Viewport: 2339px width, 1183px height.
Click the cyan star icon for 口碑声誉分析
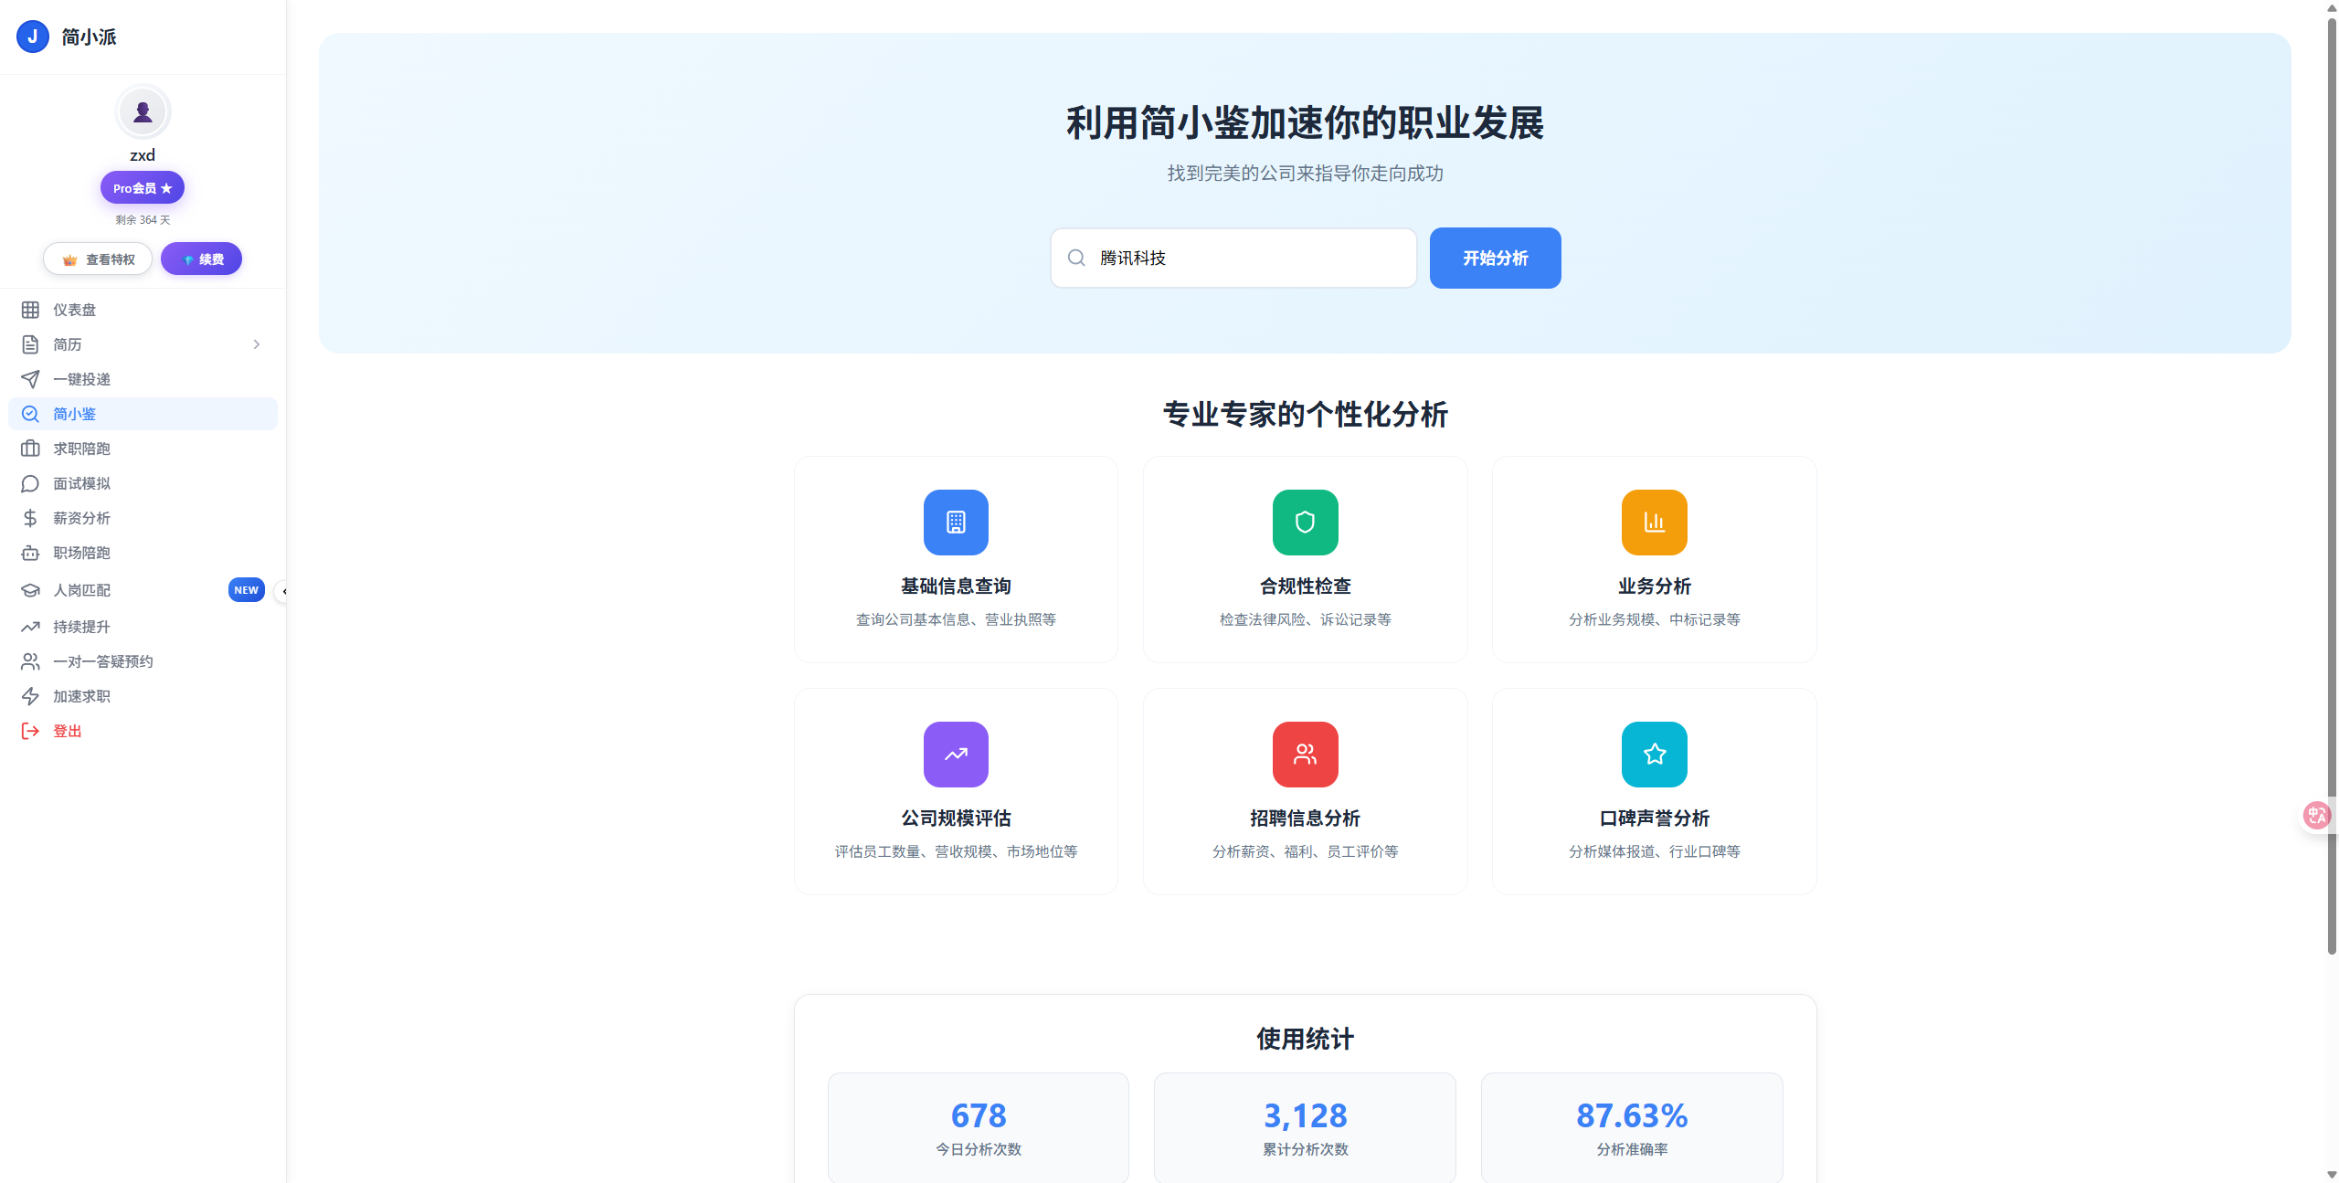point(1654,755)
